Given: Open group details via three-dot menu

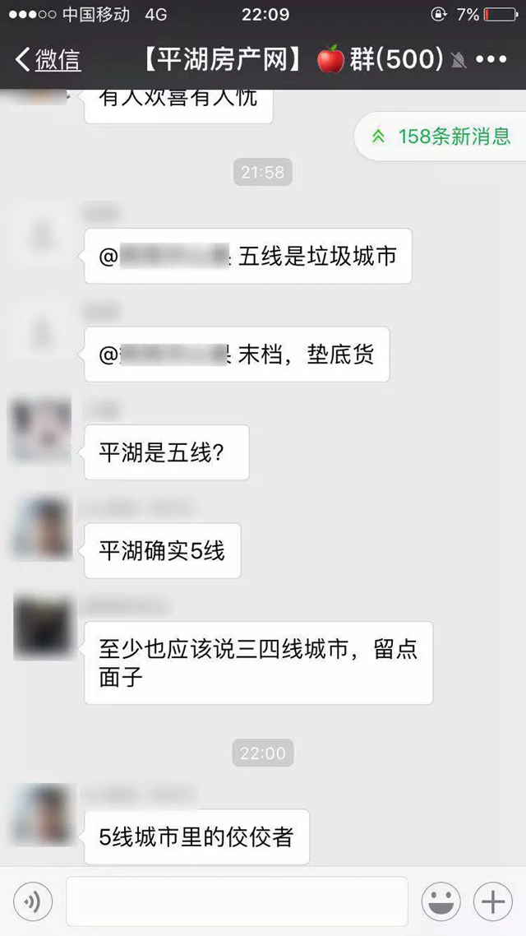Looking at the screenshot, I should 491,59.
